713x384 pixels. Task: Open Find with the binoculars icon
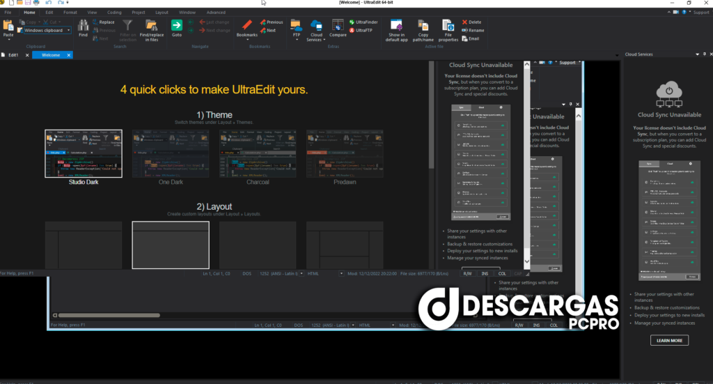coord(84,26)
